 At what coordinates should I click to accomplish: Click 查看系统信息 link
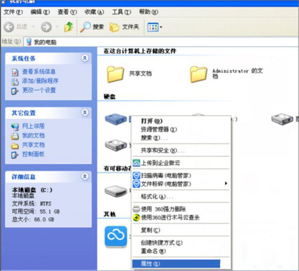click(39, 72)
